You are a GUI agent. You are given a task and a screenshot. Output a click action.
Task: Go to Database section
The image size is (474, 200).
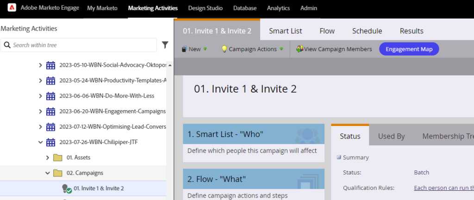pos(245,8)
